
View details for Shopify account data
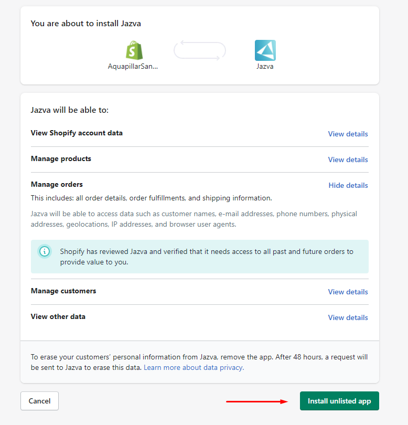(x=348, y=134)
